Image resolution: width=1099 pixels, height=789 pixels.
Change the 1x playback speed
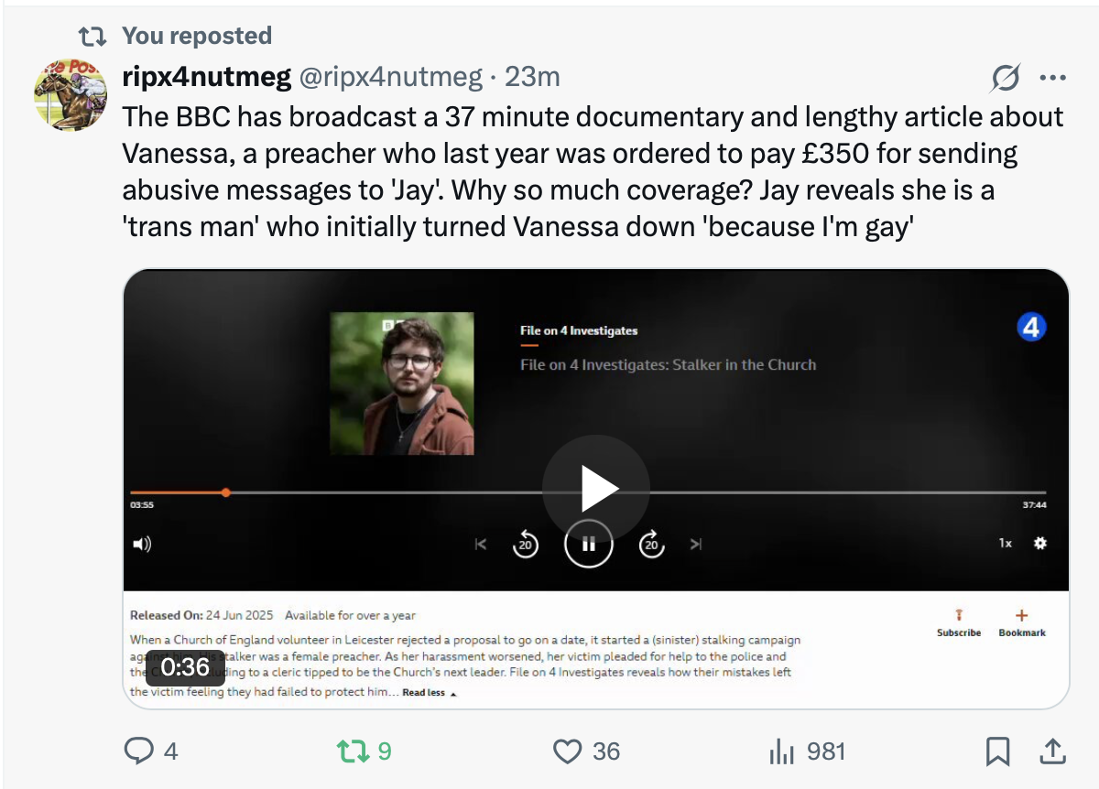1005,543
